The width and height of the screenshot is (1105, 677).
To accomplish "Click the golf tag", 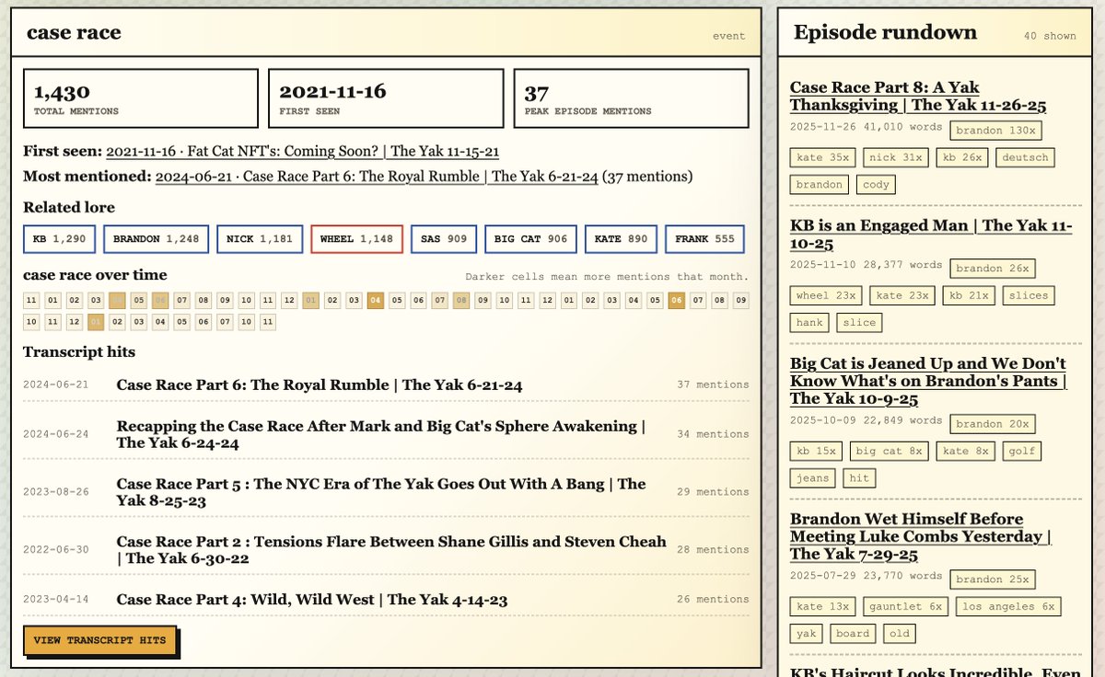I will [x=1022, y=451].
